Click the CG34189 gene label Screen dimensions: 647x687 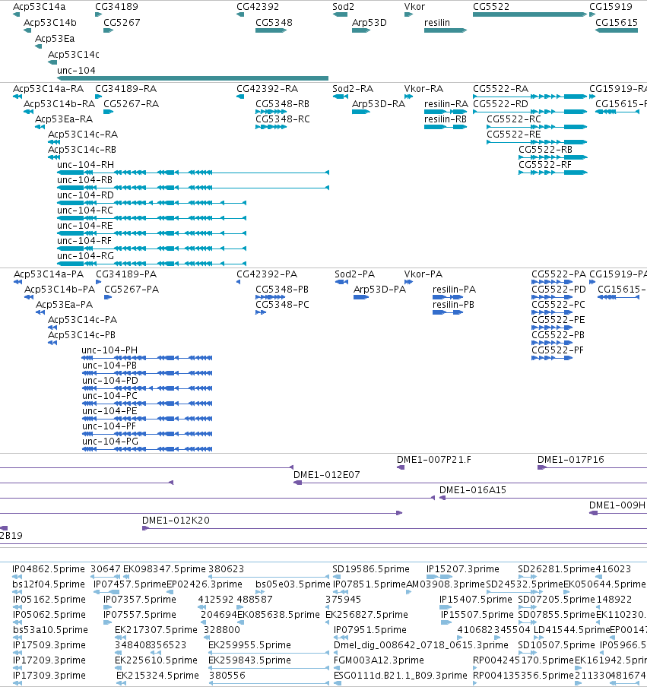116,7
